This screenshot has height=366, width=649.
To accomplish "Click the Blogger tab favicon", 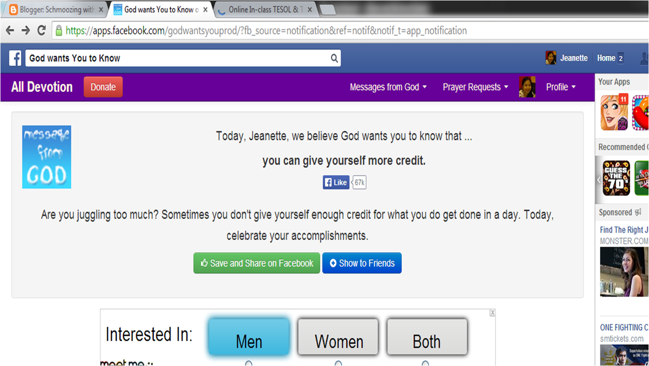I will [x=13, y=9].
